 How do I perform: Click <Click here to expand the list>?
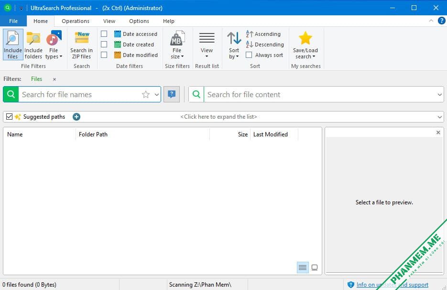click(218, 117)
